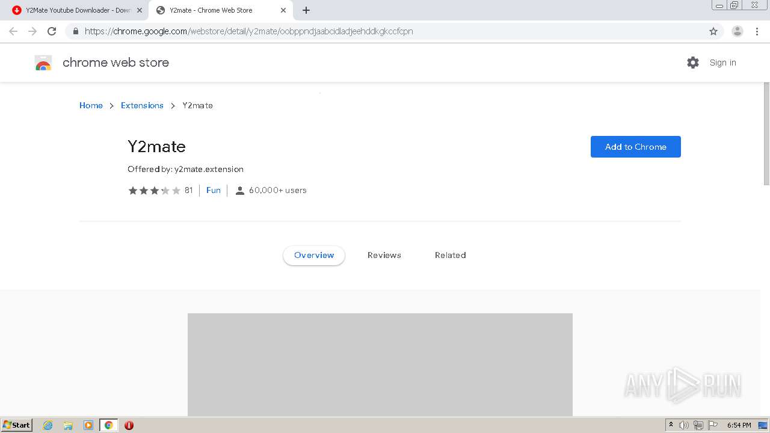
Task: Open the media player taskbar icon
Action: pyautogui.click(x=88, y=425)
